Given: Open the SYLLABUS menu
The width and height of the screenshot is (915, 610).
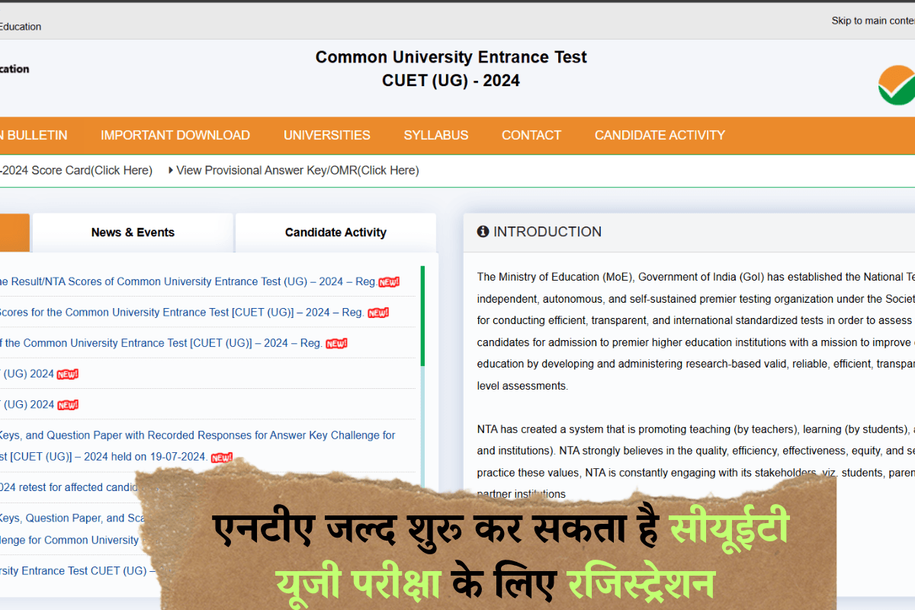Looking at the screenshot, I should tap(435, 135).
